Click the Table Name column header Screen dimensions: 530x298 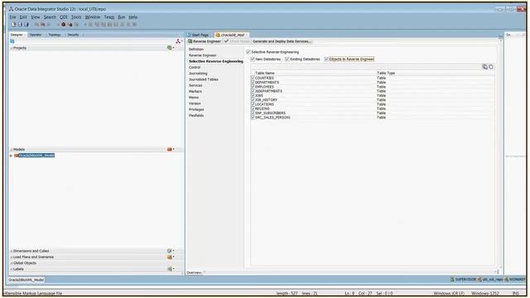click(x=265, y=73)
